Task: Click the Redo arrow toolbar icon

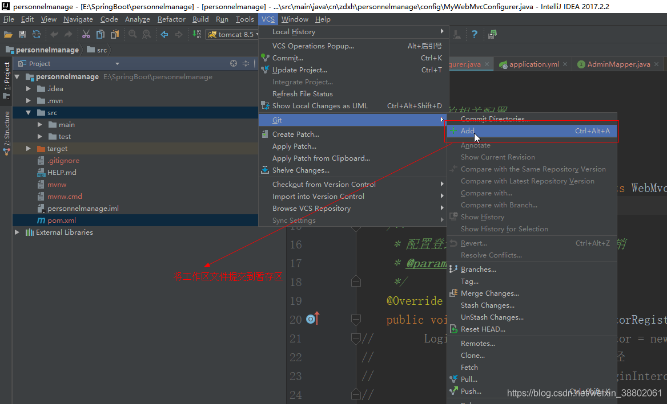Action: click(x=69, y=34)
